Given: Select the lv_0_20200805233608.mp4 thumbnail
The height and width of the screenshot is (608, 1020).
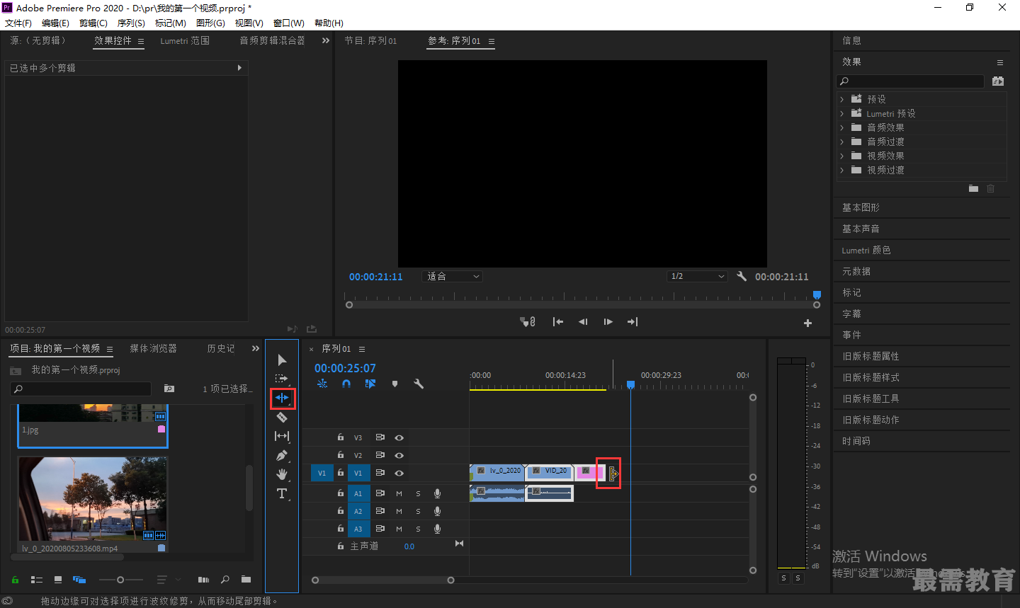Looking at the screenshot, I should pos(93,500).
